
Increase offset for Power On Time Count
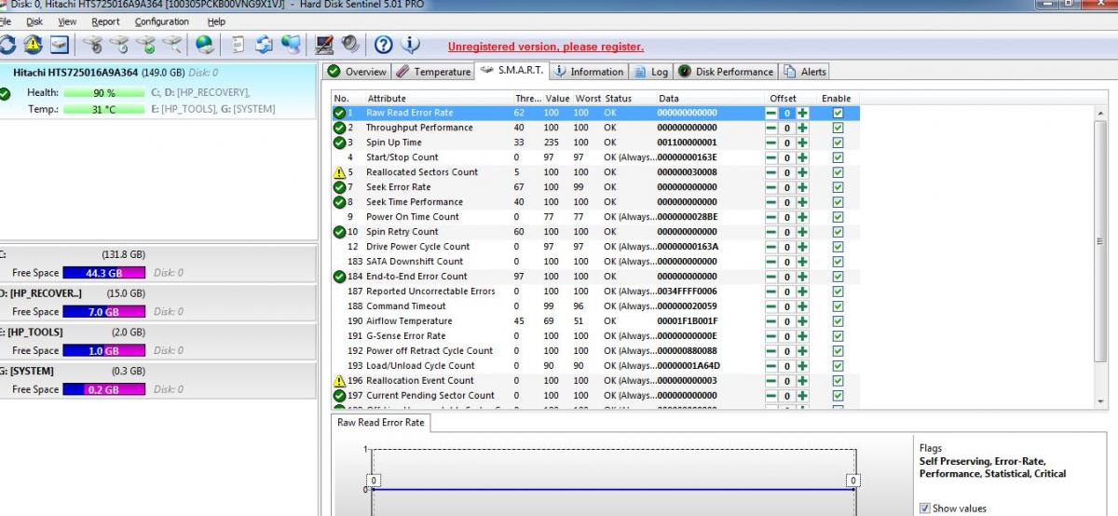pos(802,217)
